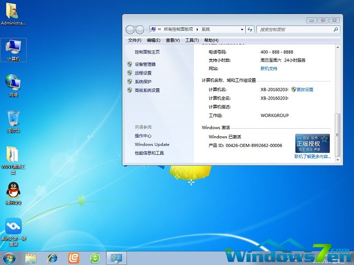The image size is (354, 265).
Task: Open the Windows Start orb
Action: click(x=9, y=258)
